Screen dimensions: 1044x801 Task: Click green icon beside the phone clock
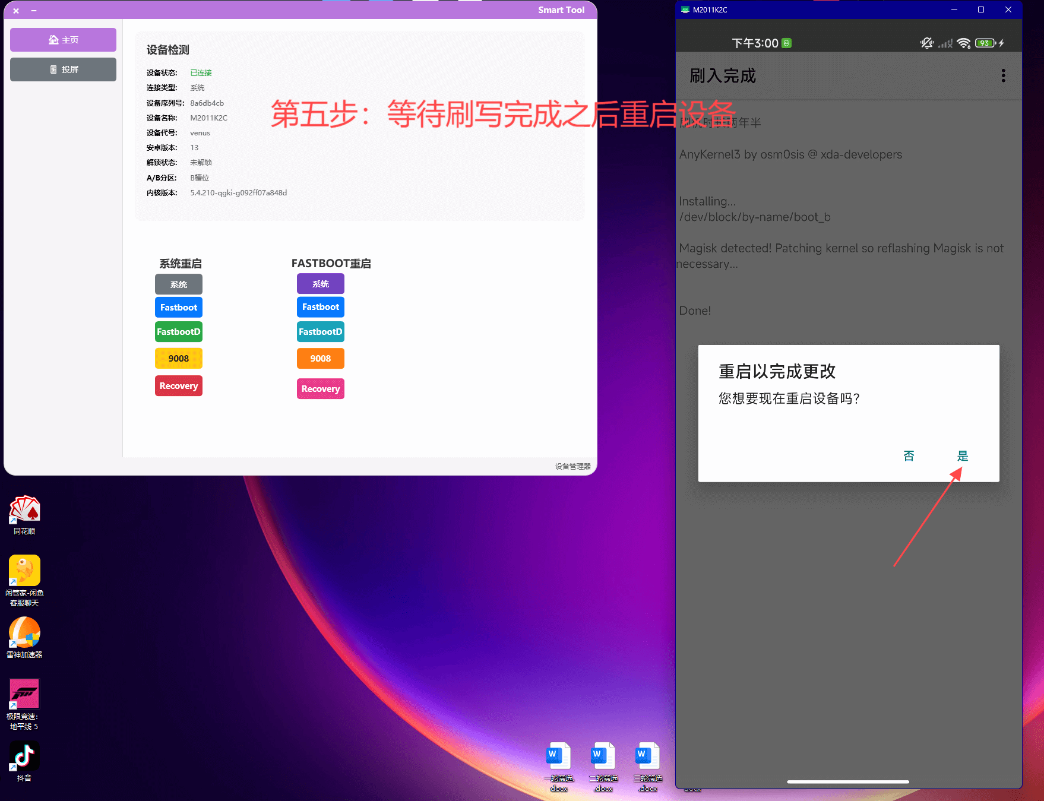tap(787, 43)
